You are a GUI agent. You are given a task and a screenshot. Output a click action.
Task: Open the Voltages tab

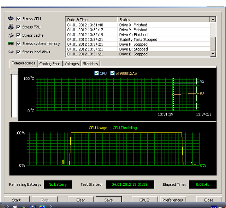point(72,64)
